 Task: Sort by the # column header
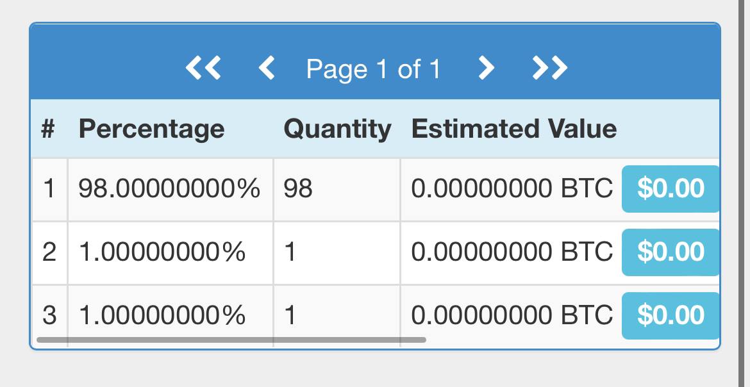[47, 129]
